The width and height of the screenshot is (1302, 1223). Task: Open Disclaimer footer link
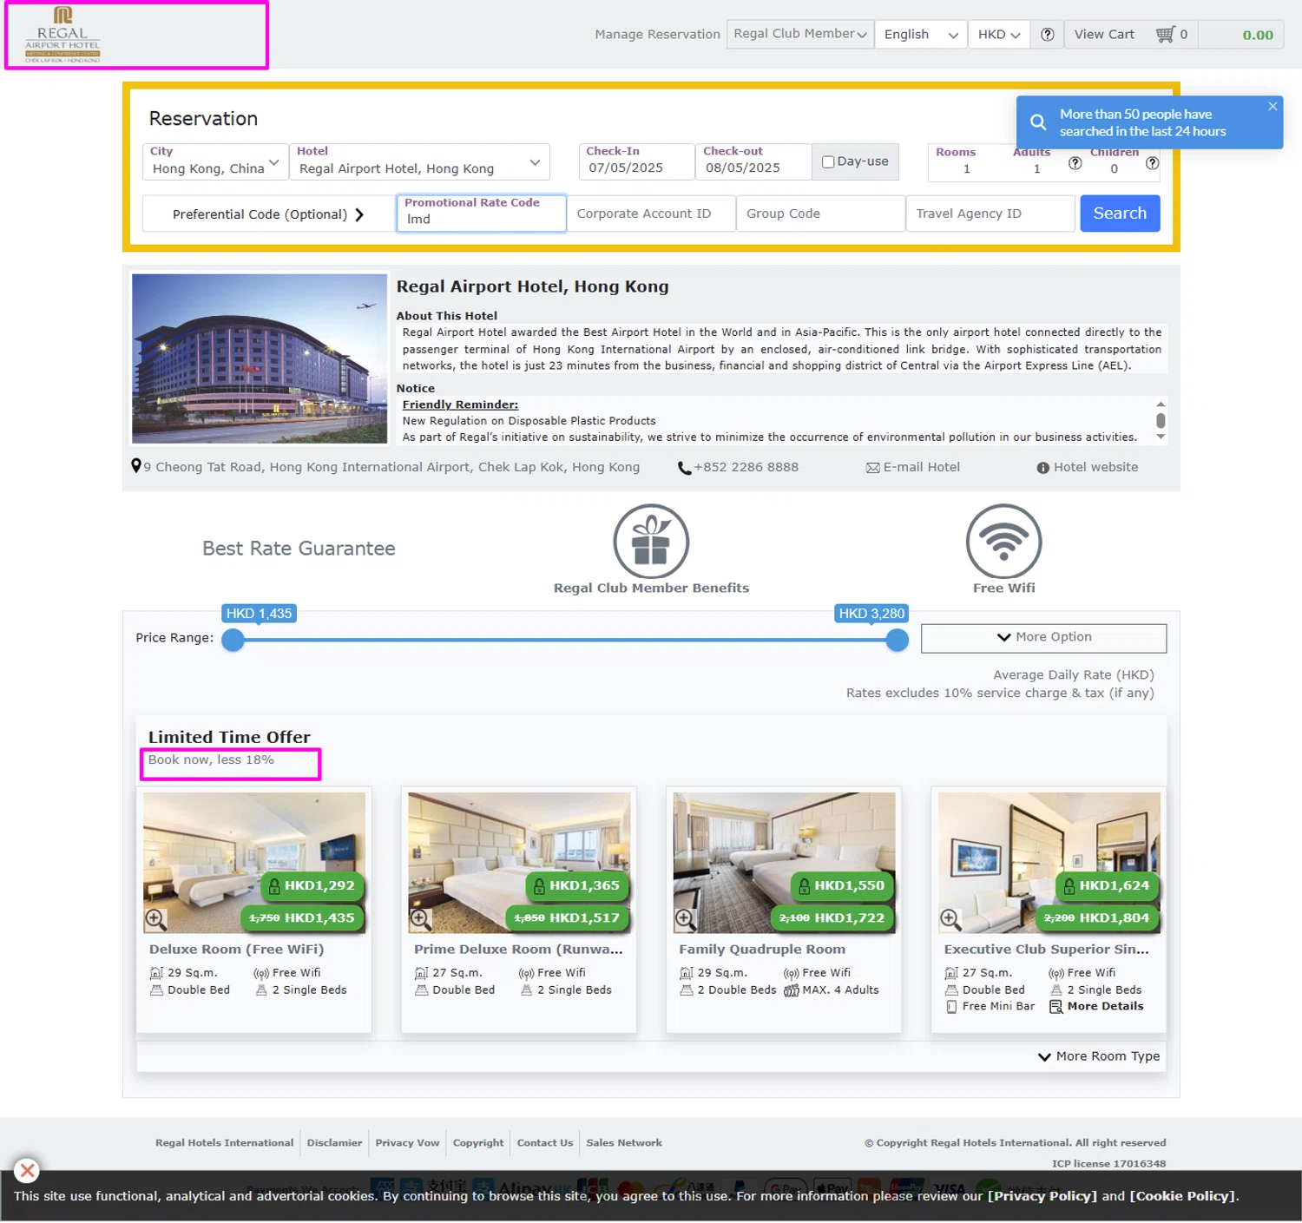(334, 1143)
